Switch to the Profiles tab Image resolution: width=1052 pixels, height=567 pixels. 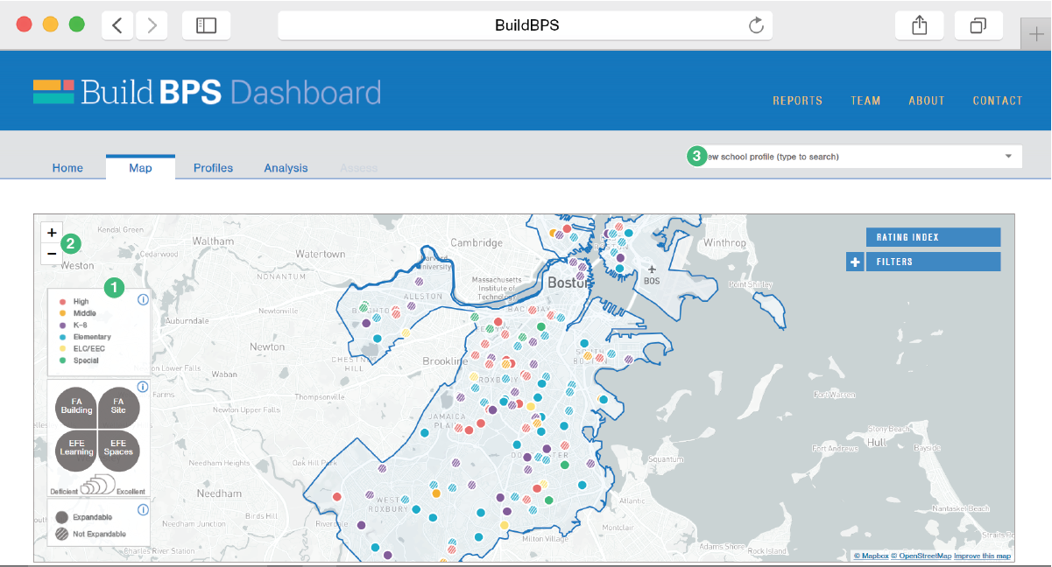(213, 168)
